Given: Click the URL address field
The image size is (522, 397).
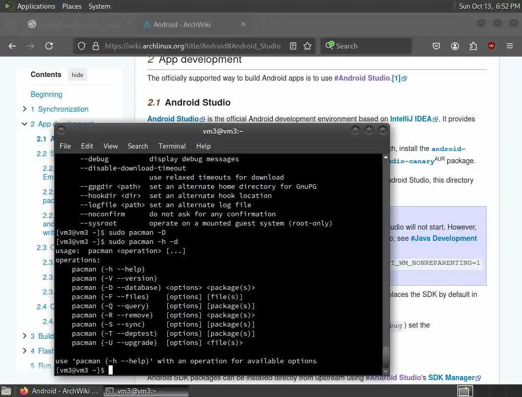Looking at the screenshot, I should pos(193,46).
